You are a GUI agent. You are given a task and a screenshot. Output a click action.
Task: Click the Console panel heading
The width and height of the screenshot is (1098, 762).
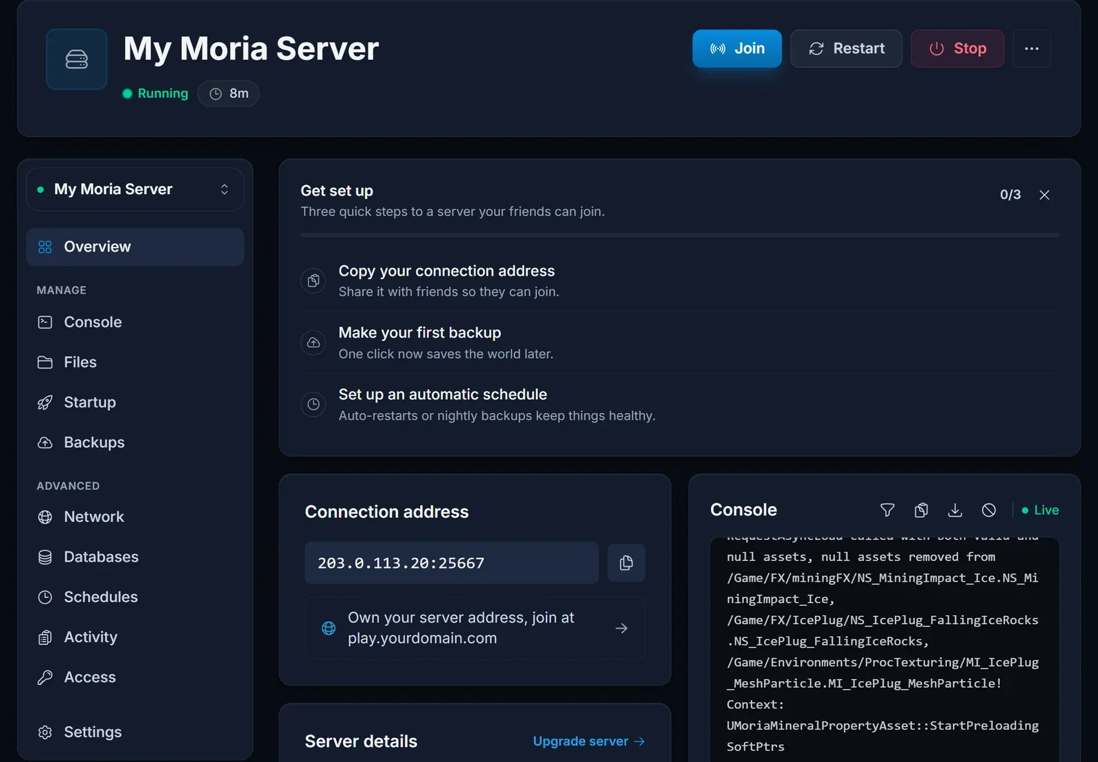pos(743,510)
